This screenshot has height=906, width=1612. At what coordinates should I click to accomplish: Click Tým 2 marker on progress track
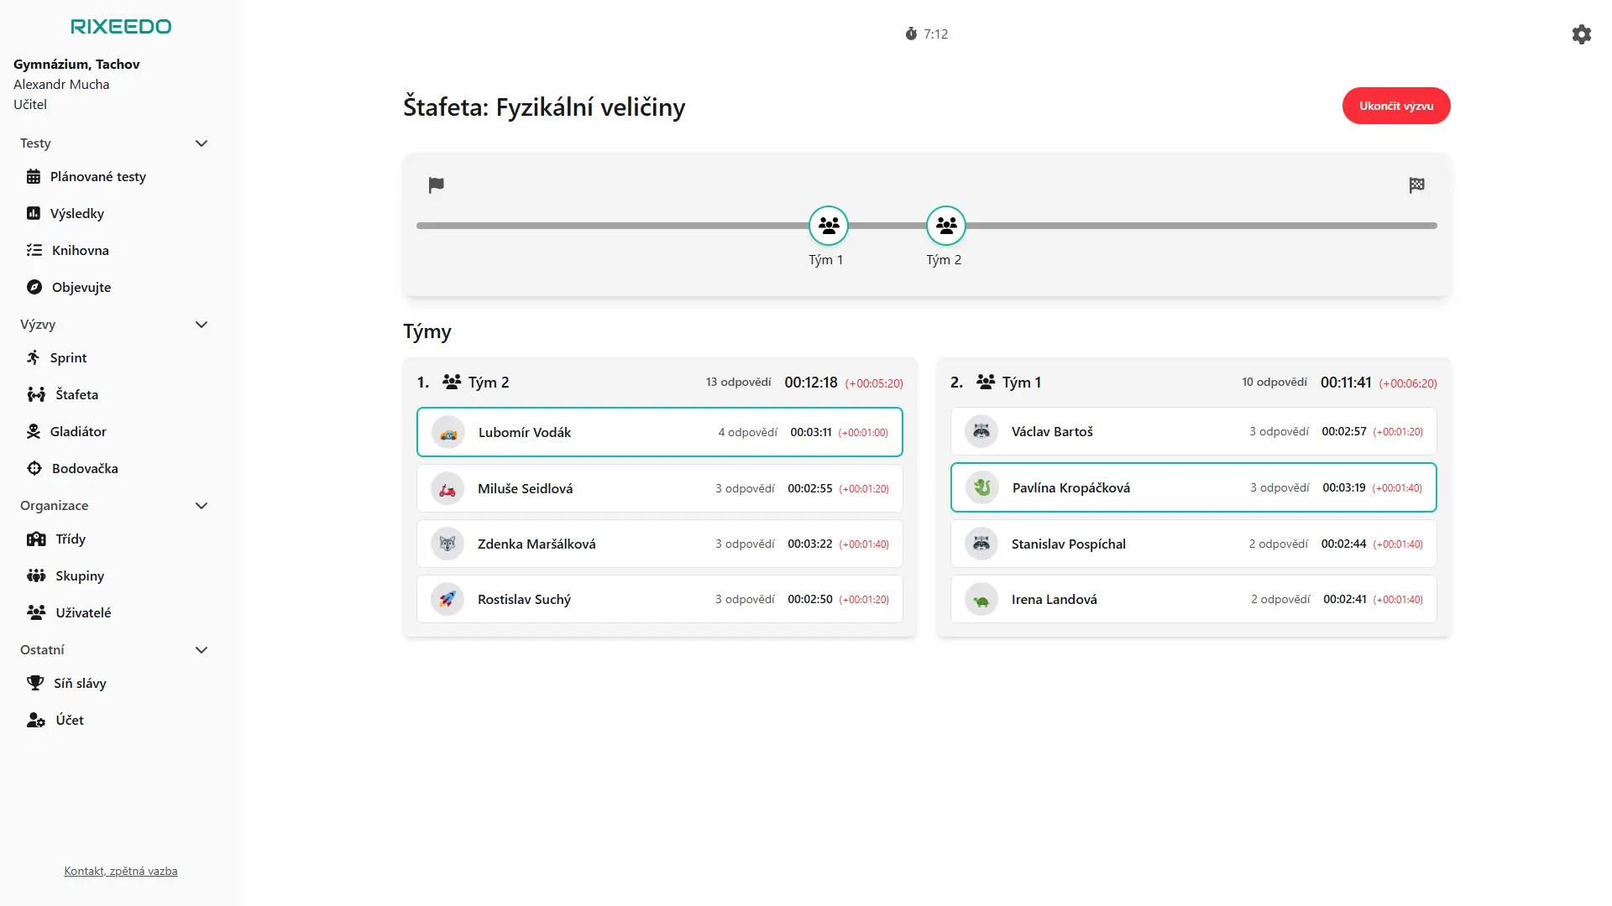pos(945,226)
